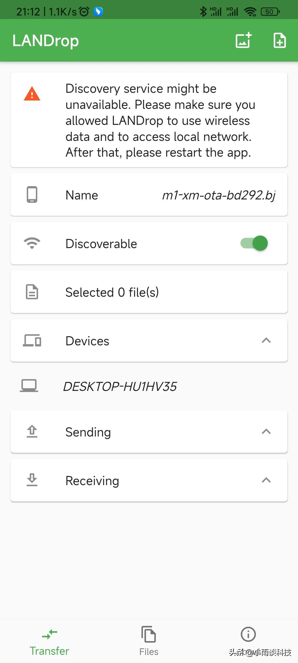Tap the document icon beside Selected files

(x=32, y=292)
